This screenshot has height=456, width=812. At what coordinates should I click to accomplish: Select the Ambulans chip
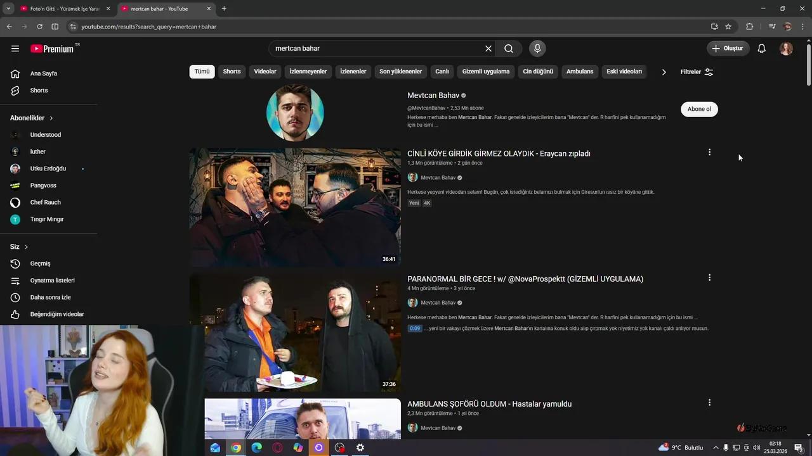pos(580,72)
